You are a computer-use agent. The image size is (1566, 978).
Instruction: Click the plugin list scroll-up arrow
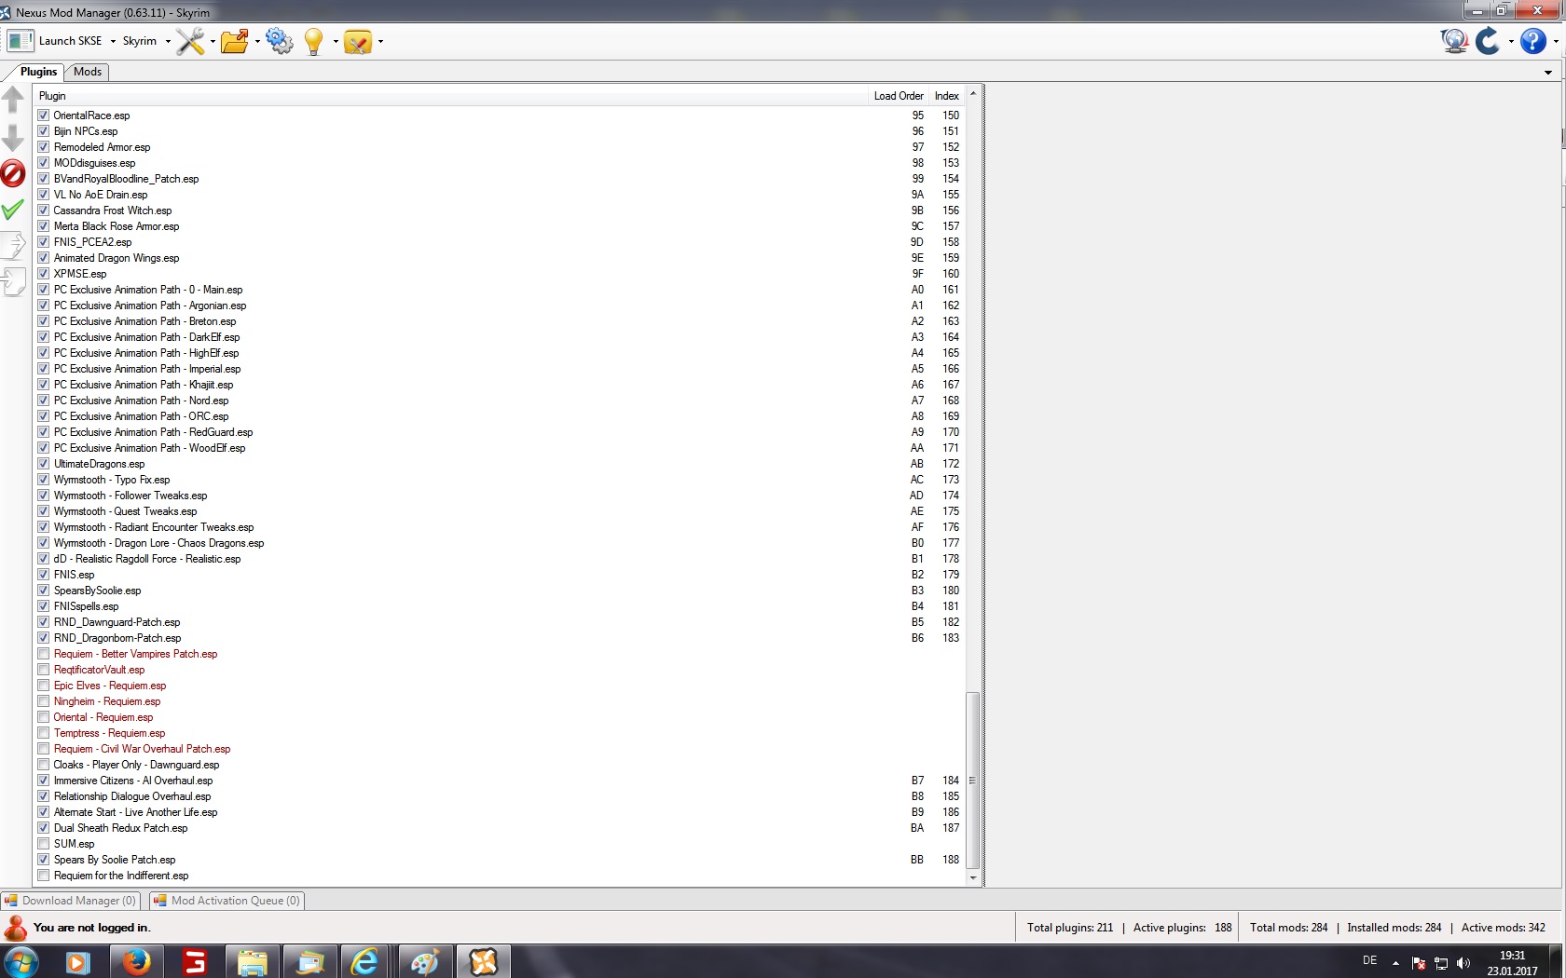click(972, 94)
